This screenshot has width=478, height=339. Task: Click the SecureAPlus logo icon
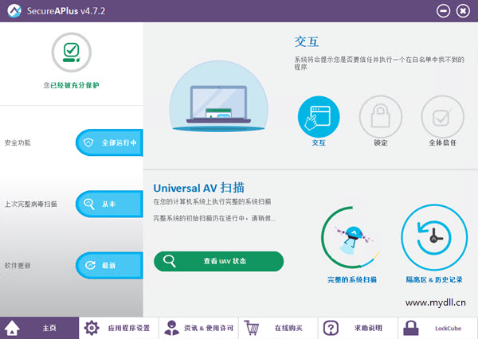click(14, 11)
